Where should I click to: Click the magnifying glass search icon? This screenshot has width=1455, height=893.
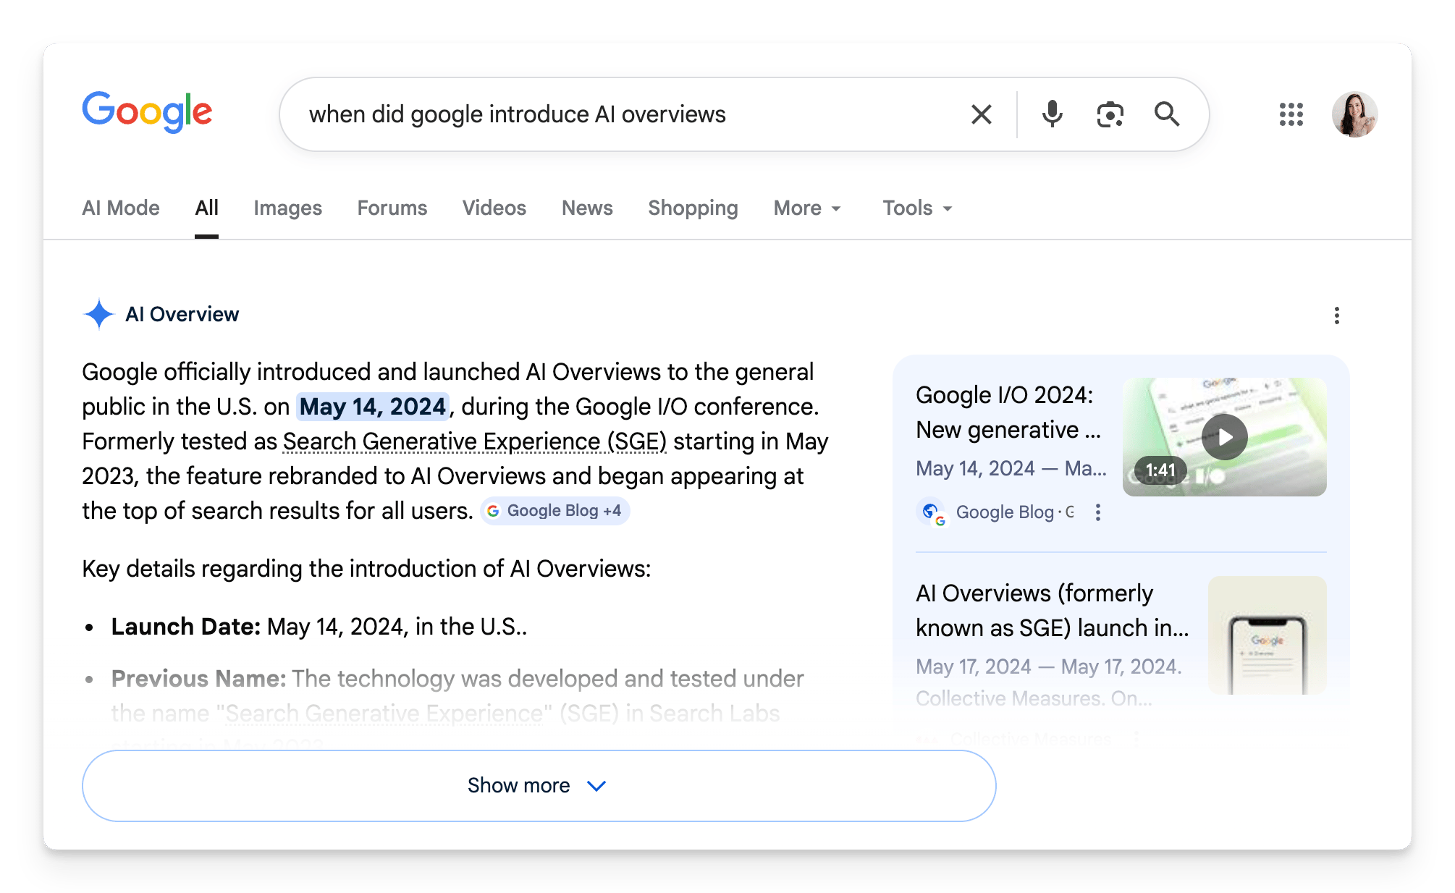1166,114
